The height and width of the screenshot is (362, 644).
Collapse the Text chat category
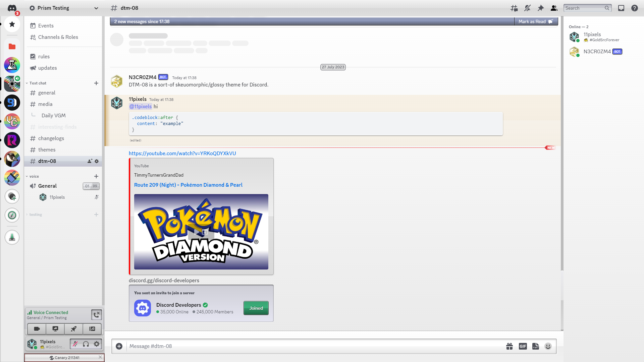click(x=38, y=83)
